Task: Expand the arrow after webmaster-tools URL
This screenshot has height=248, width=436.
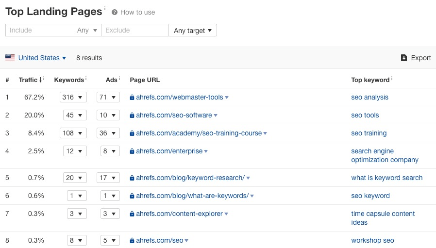Action: [x=227, y=98]
